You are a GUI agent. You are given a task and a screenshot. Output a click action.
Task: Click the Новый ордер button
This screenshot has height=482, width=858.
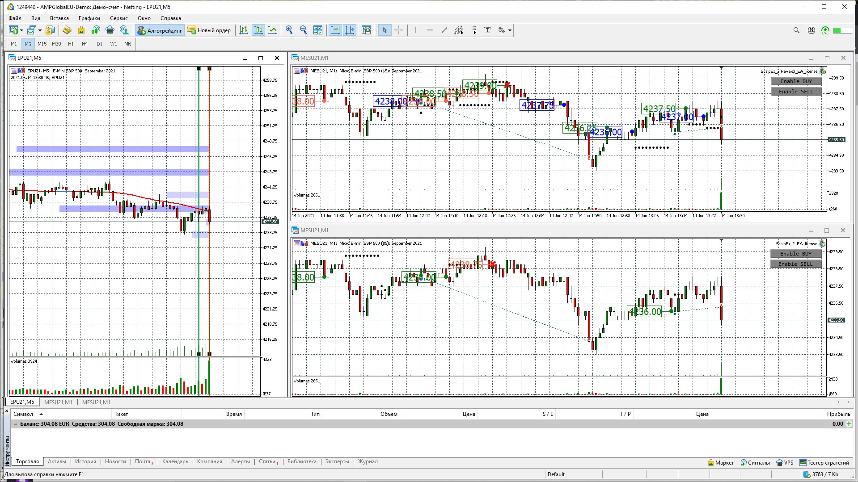point(209,30)
